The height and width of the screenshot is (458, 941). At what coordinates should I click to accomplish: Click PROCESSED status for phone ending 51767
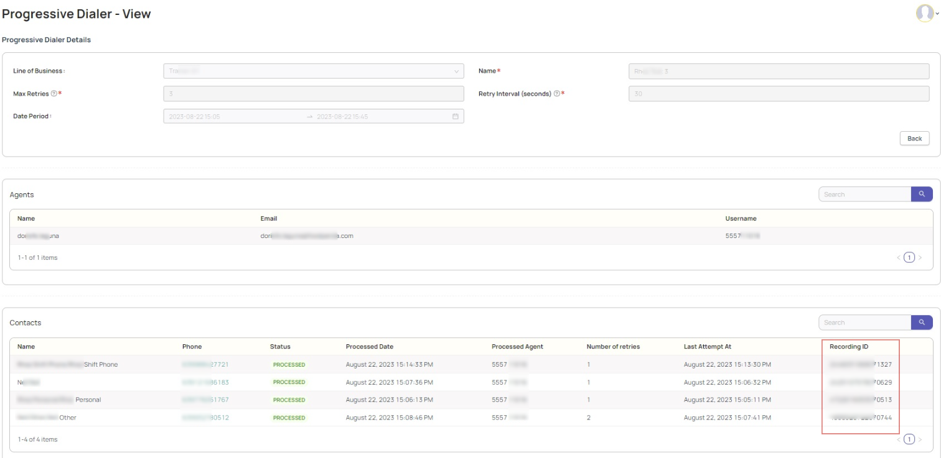(x=289, y=400)
